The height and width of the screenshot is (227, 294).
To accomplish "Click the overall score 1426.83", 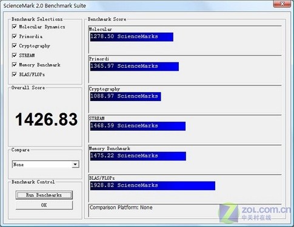I will (x=47, y=119).
